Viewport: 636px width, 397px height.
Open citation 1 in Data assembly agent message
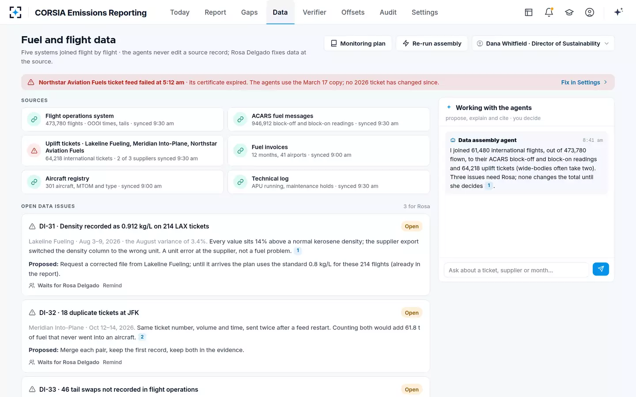tap(489, 186)
